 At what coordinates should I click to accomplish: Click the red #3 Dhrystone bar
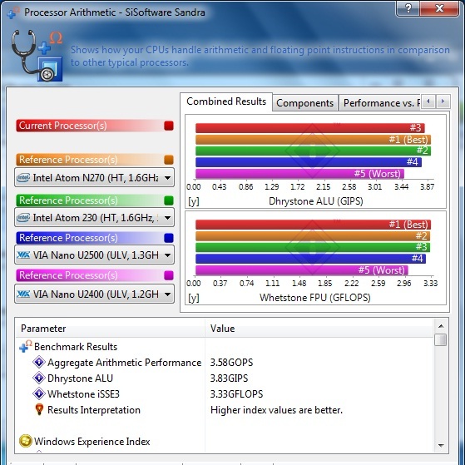click(310, 128)
